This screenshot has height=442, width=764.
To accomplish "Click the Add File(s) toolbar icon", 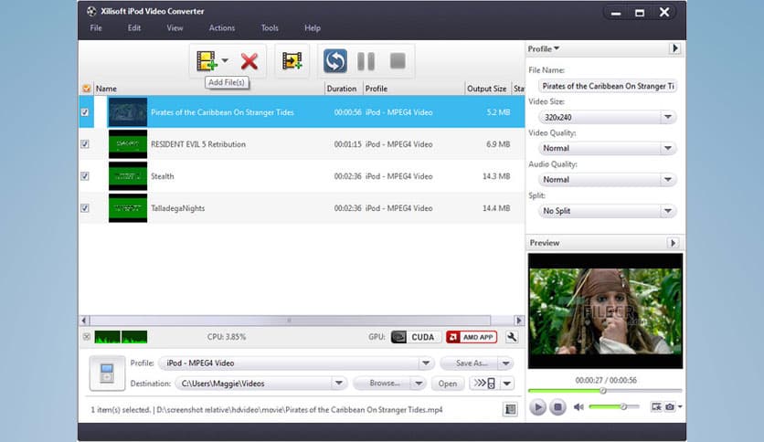I will tap(207, 61).
